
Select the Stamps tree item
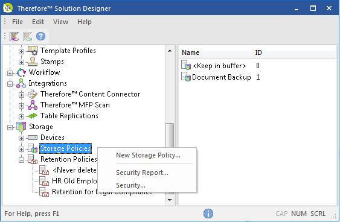tap(52, 62)
